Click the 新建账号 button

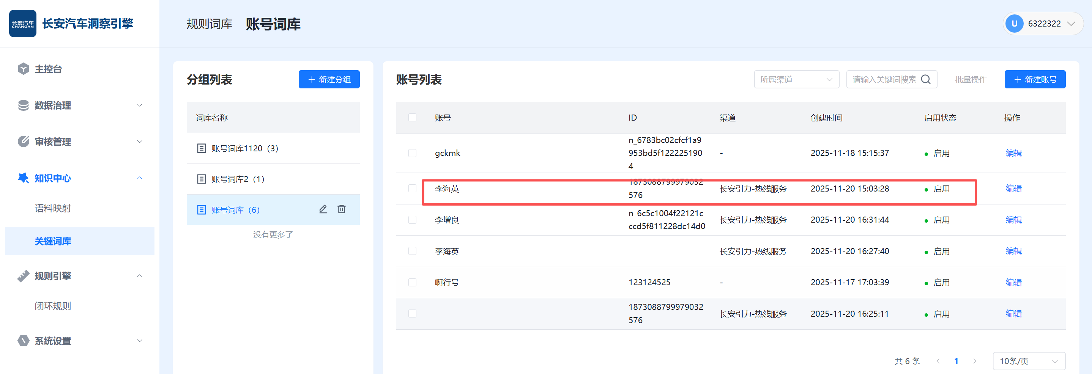click(1034, 80)
